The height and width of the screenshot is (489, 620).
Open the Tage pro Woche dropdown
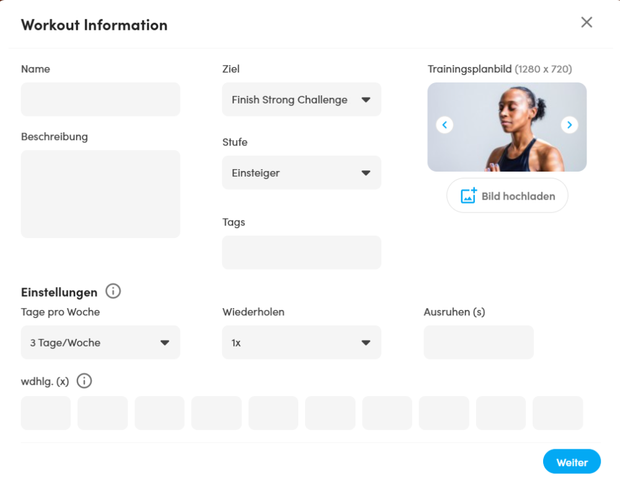[100, 342]
